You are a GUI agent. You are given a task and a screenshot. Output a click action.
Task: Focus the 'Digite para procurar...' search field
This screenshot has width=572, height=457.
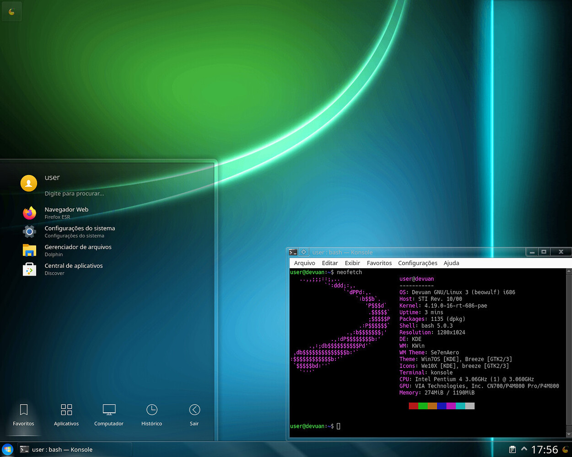[x=74, y=193]
